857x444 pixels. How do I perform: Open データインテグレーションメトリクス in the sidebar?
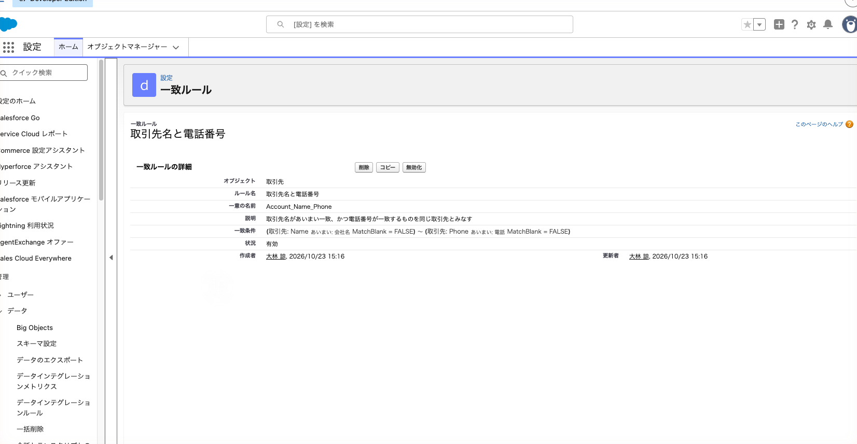pyautogui.click(x=53, y=381)
